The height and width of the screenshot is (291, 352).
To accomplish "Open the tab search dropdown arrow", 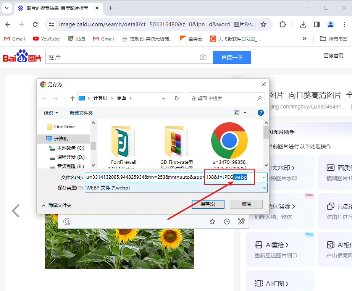I will (x=7, y=8).
